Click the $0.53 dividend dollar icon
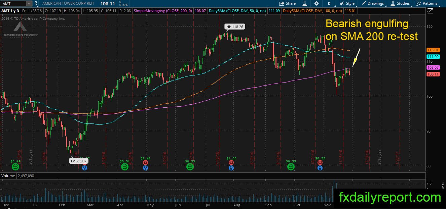This screenshot has width=446, height=209. click(x=190, y=166)
